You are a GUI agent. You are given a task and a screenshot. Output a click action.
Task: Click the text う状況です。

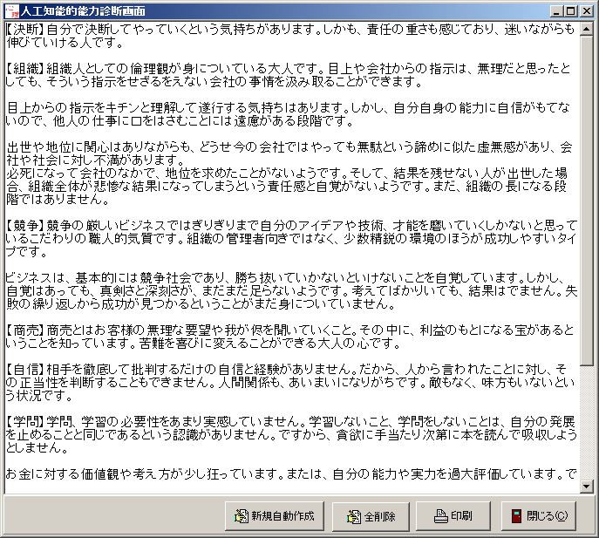(40, 396)
